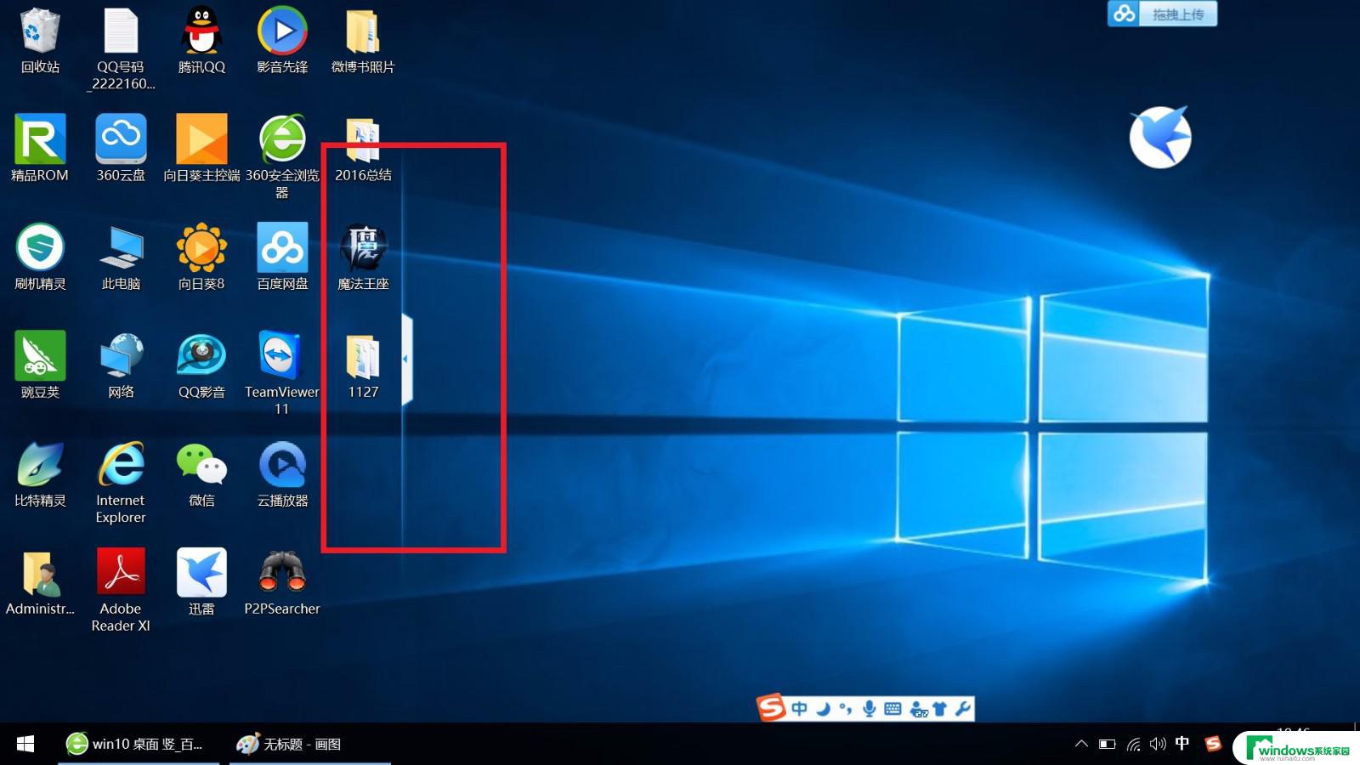Open the volume speaker tray icon
1360x765 pixels.
[1158, 745]
